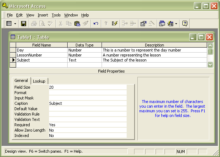This screenshot has width=220, height=157.
Task: Click description about the day number
Action: tap(154, 50)
